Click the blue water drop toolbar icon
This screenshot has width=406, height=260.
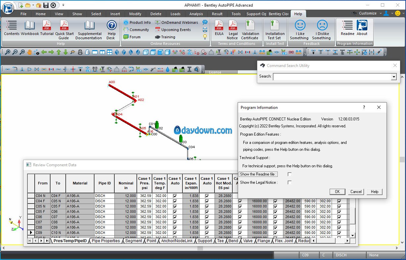(168, 69)
